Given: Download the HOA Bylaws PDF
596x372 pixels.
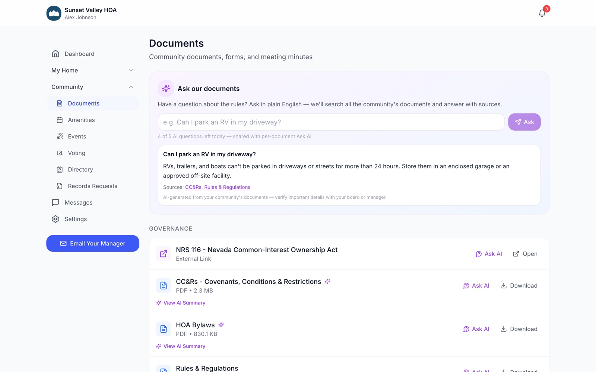Looking at the screenshot, I should (519, 329).
